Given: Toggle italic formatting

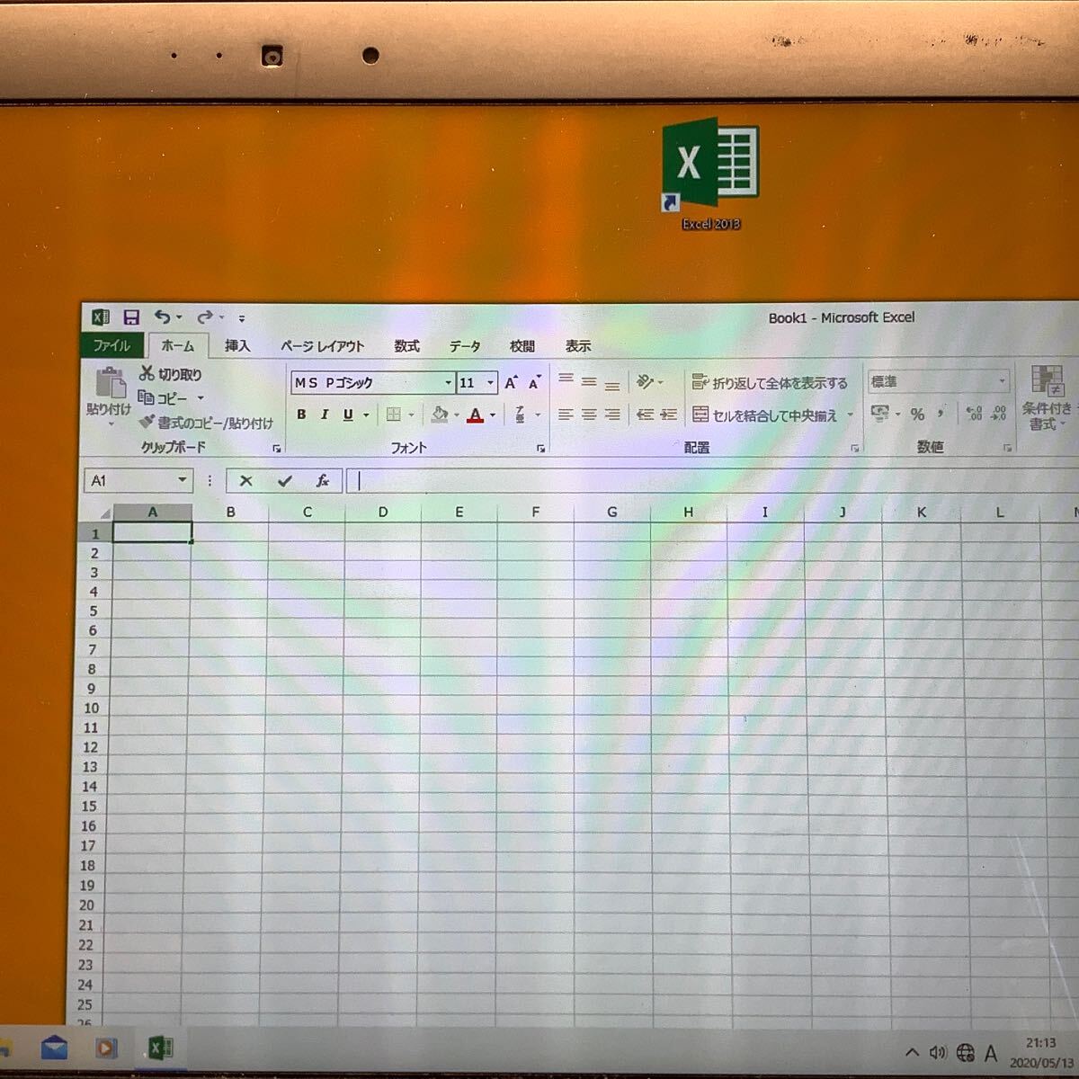Looking at the screenshot, I should pos(325,415).
